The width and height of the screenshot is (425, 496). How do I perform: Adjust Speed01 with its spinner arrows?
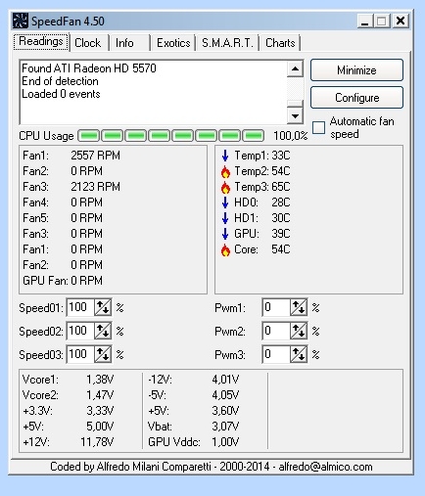103,307
